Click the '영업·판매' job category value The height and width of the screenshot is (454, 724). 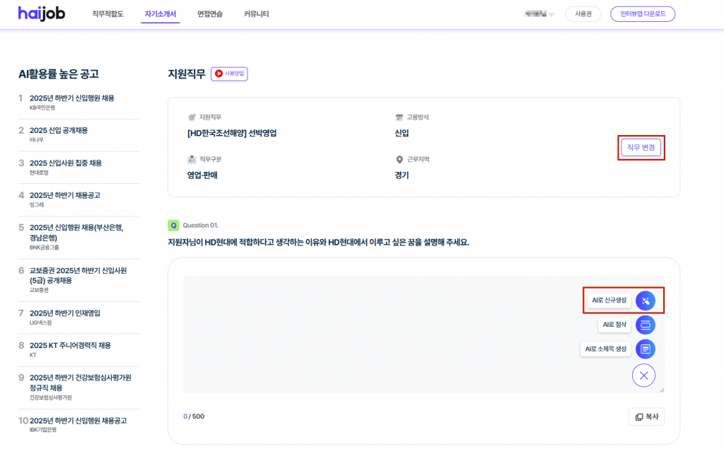pyautogui.click(x=202, y=175)
